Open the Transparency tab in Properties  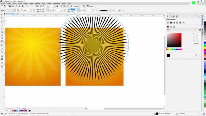174,16
